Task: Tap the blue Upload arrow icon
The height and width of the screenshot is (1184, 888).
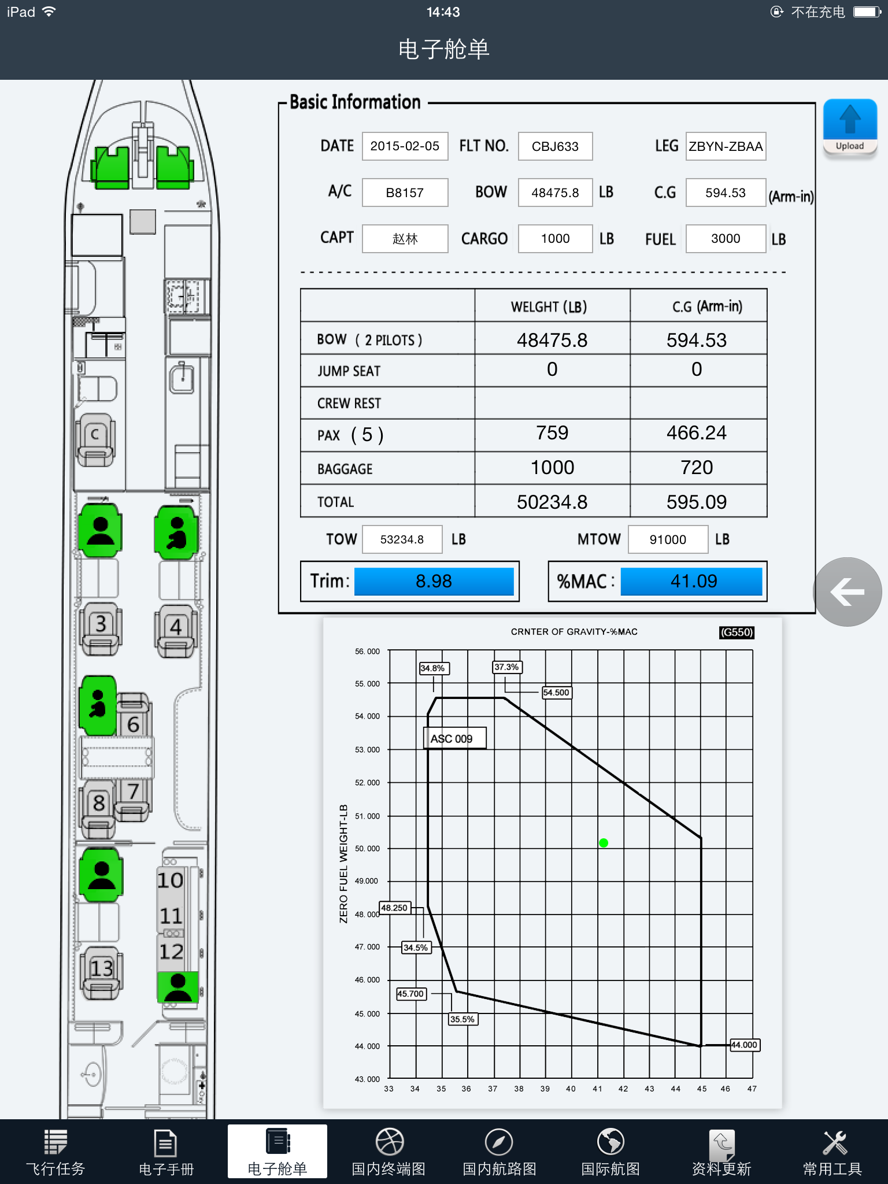Action: click(x=850, y=126)
